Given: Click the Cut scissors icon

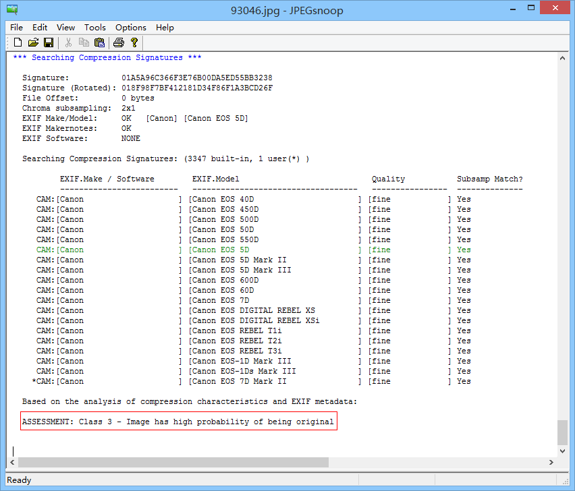Looking at the screenshot, I should [x=68, y=42].
